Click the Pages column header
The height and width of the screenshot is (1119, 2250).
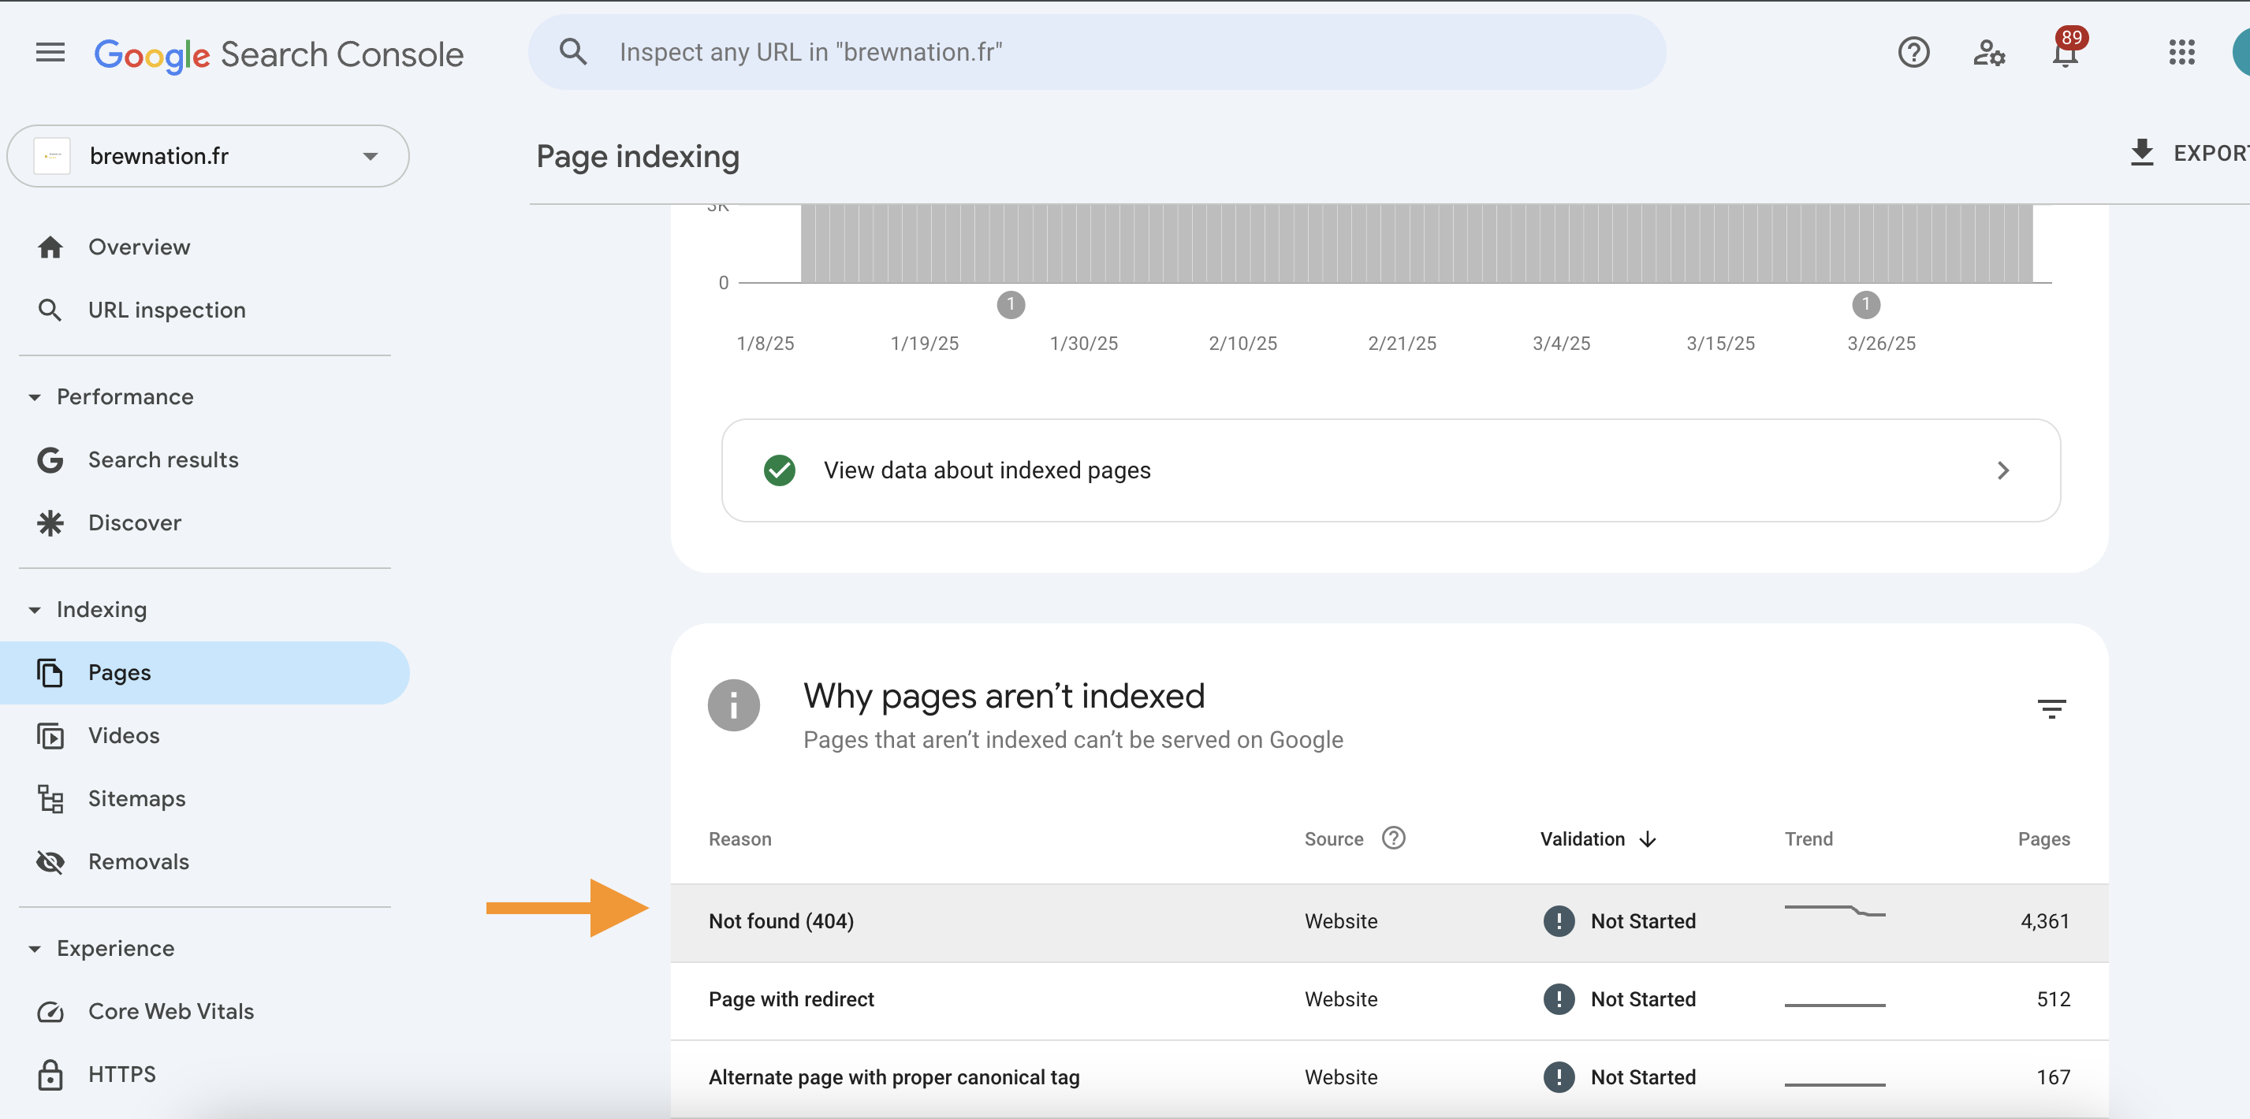2043,838
